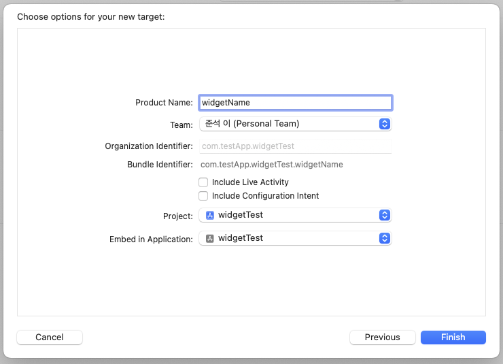Click the 'Organization Identifier:' label
This screenshot has height=364, width=503.
[x=149, y=146]
